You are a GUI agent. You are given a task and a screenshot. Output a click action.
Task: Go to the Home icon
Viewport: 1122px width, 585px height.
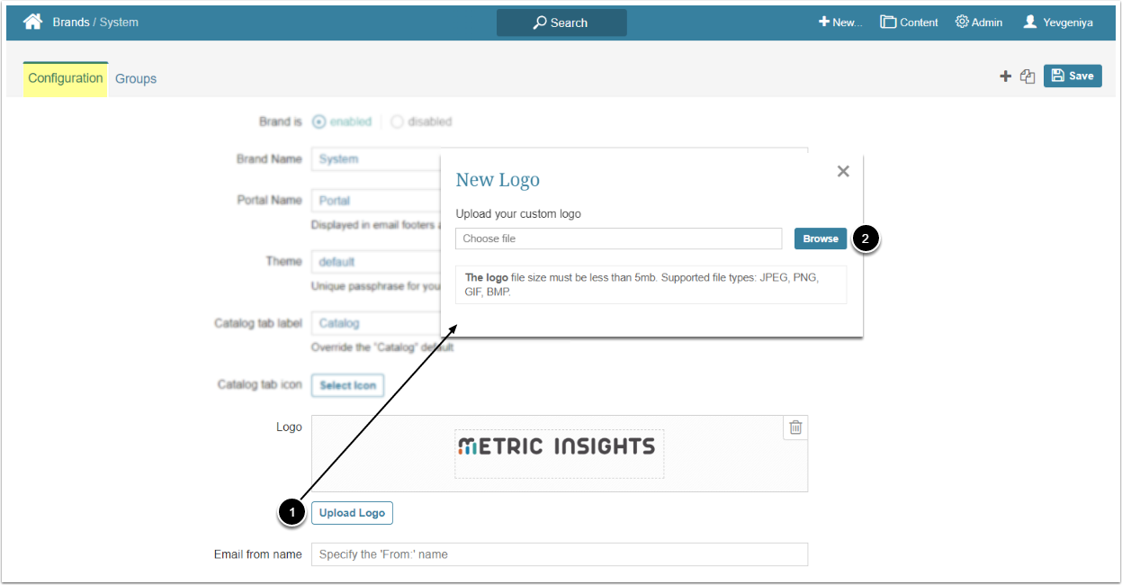[x=33, y=22]
